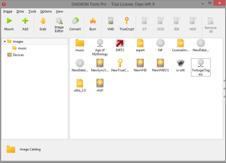Viewport: 226px width, 163px height.
Task: Open the Options menu
Action: (46, 11)
